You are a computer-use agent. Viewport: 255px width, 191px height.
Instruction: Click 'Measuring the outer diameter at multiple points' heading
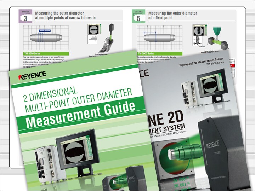(x=65, y=16)
